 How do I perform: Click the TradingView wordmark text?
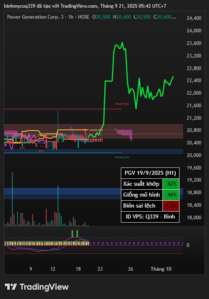(x=44, y=287)
